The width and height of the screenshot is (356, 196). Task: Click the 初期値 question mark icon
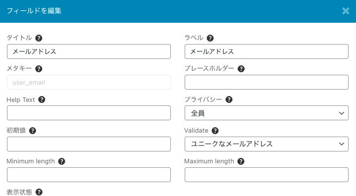(33, 131)
